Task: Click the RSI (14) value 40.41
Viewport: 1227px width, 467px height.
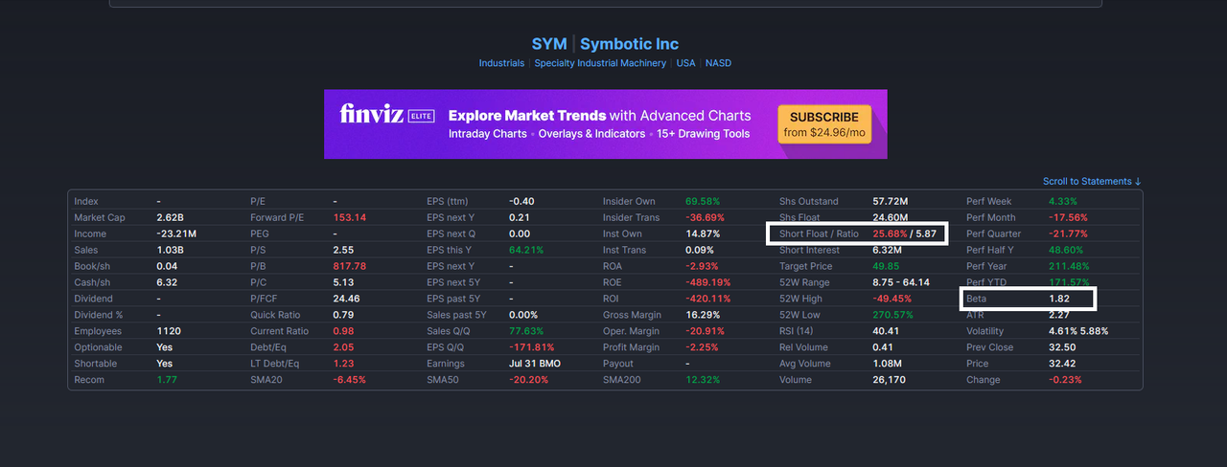Action: [x=886, y=331]
